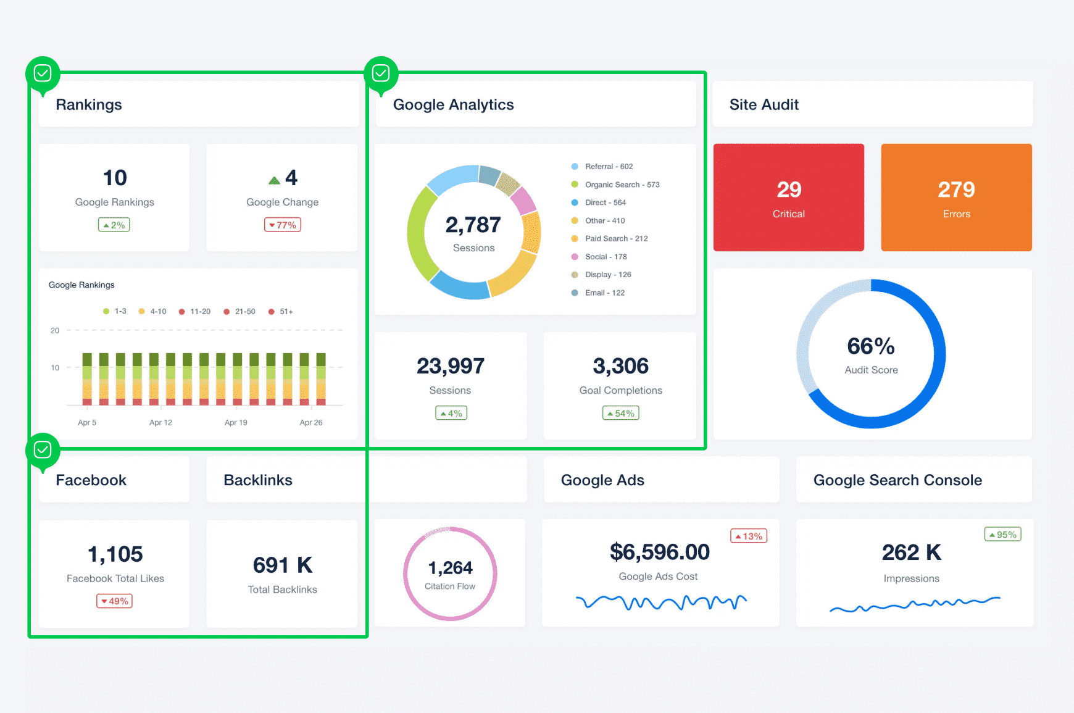Toggle the 1-3 legend item in rankings chart
The height and width of the screenshot is (713, 1074).
(x=115, y=312)
